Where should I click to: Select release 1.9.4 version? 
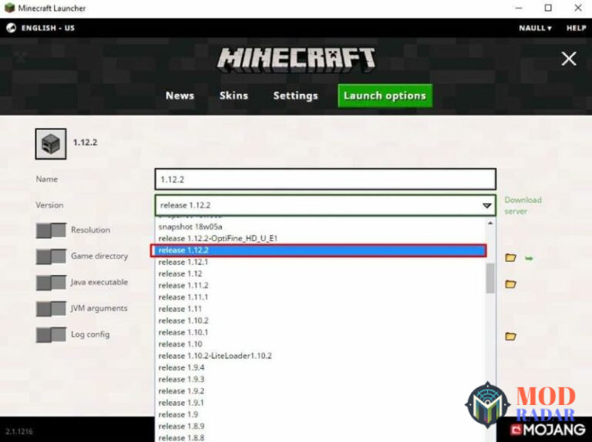[321, 367]
